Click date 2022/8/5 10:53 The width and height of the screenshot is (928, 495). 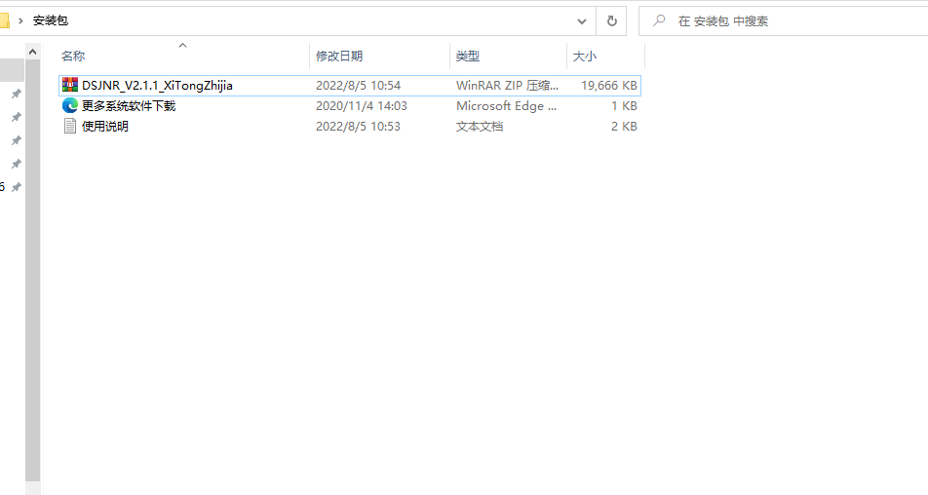click(x=358, y=126)
